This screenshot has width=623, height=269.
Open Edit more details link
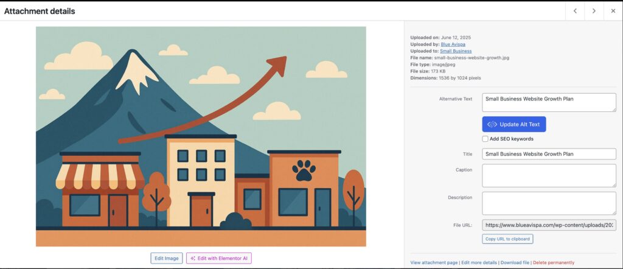click(479, 263)
